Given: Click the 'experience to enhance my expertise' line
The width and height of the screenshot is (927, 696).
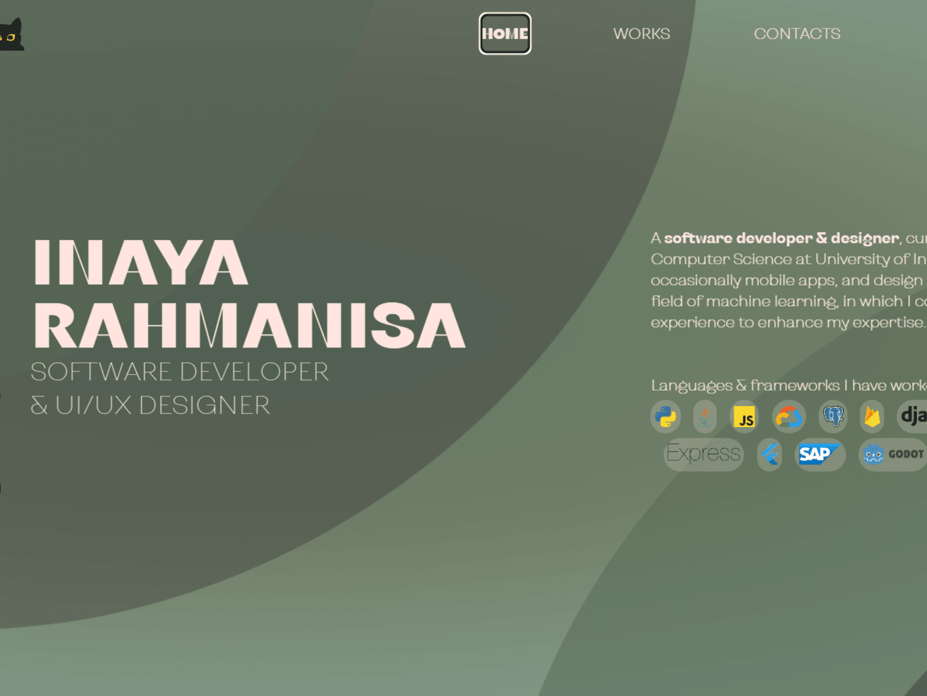Looking at the screenshot, I should (x=788, y=323).
